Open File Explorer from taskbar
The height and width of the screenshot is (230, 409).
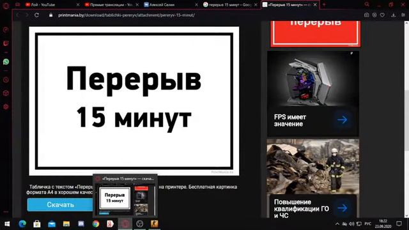point(66,224)
